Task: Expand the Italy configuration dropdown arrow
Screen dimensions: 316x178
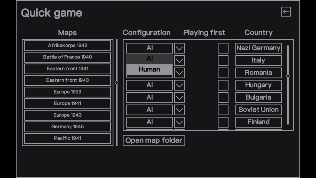Action: tap(179, 60)
